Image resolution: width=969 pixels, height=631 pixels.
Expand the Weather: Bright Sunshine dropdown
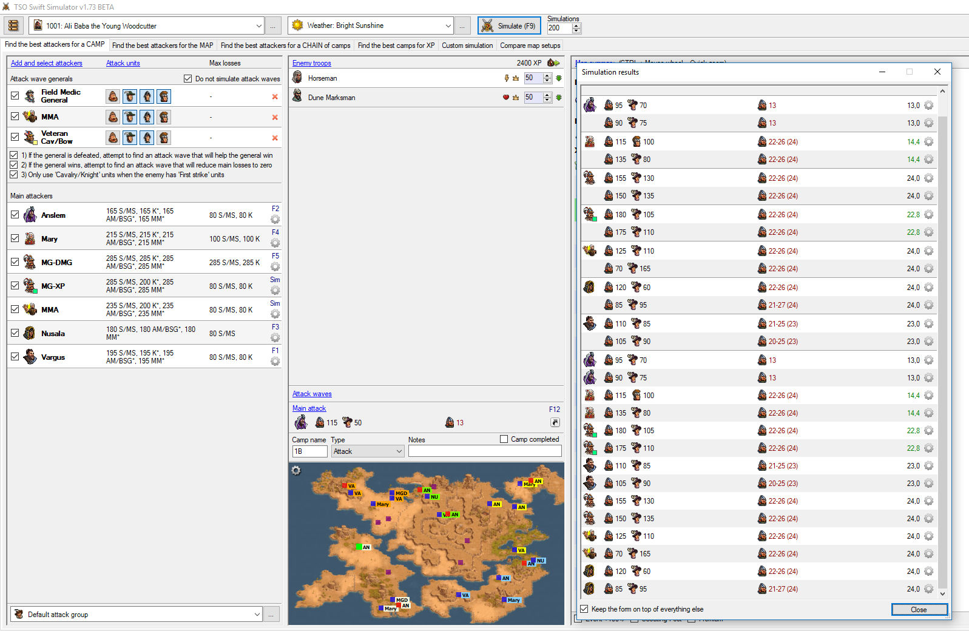coord(448,26)
